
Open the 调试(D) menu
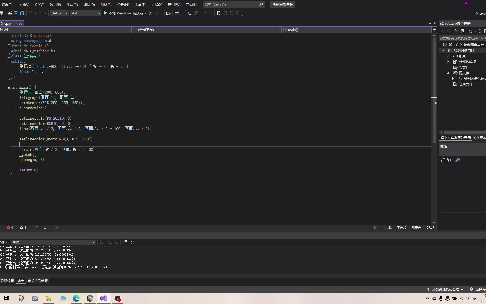pyautogui.click(x=89, y=5)
